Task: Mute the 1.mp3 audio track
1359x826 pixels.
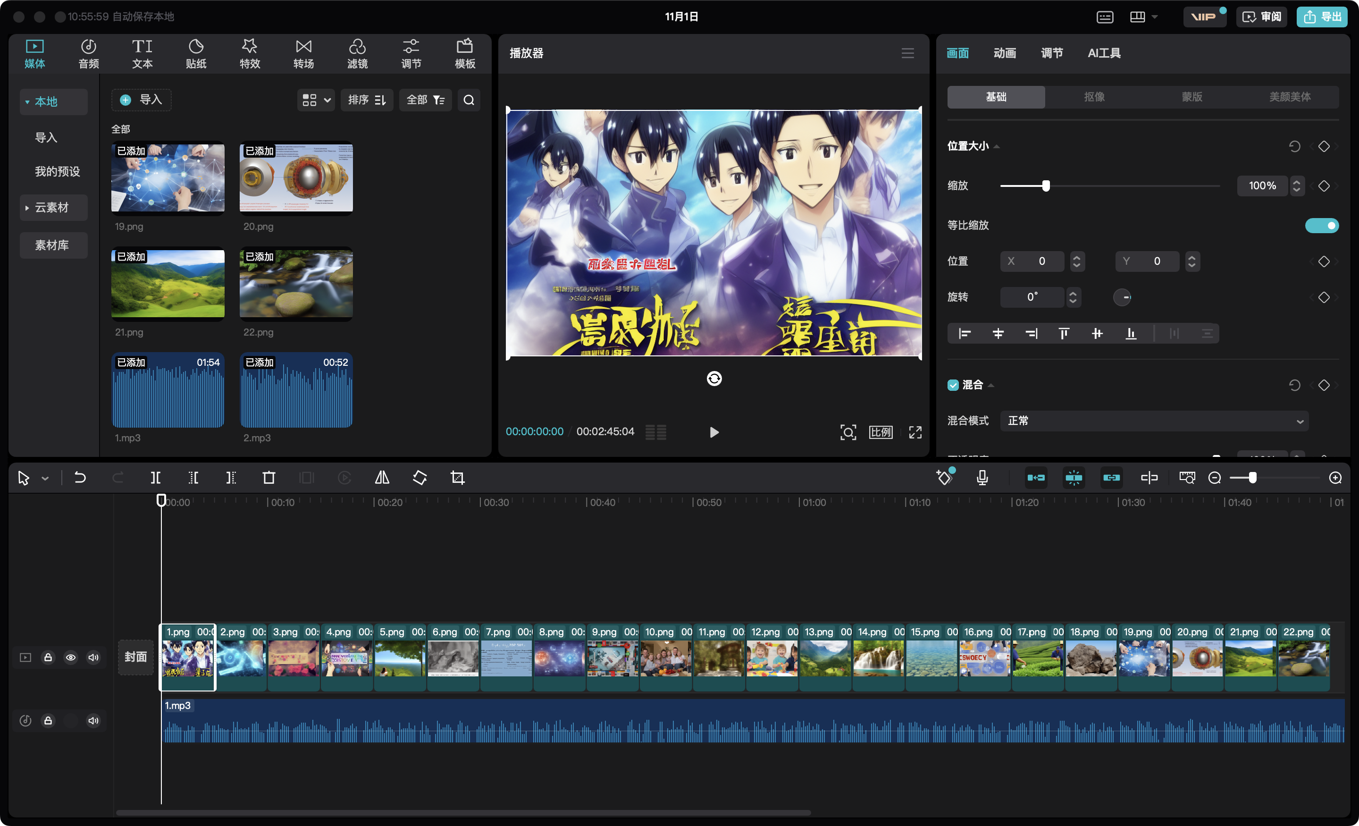Action: coord(93,721)
